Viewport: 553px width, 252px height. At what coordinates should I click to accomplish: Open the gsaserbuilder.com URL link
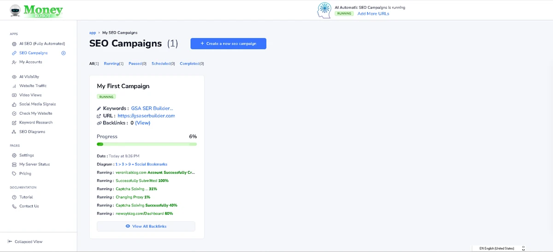[x=146, y=116]
